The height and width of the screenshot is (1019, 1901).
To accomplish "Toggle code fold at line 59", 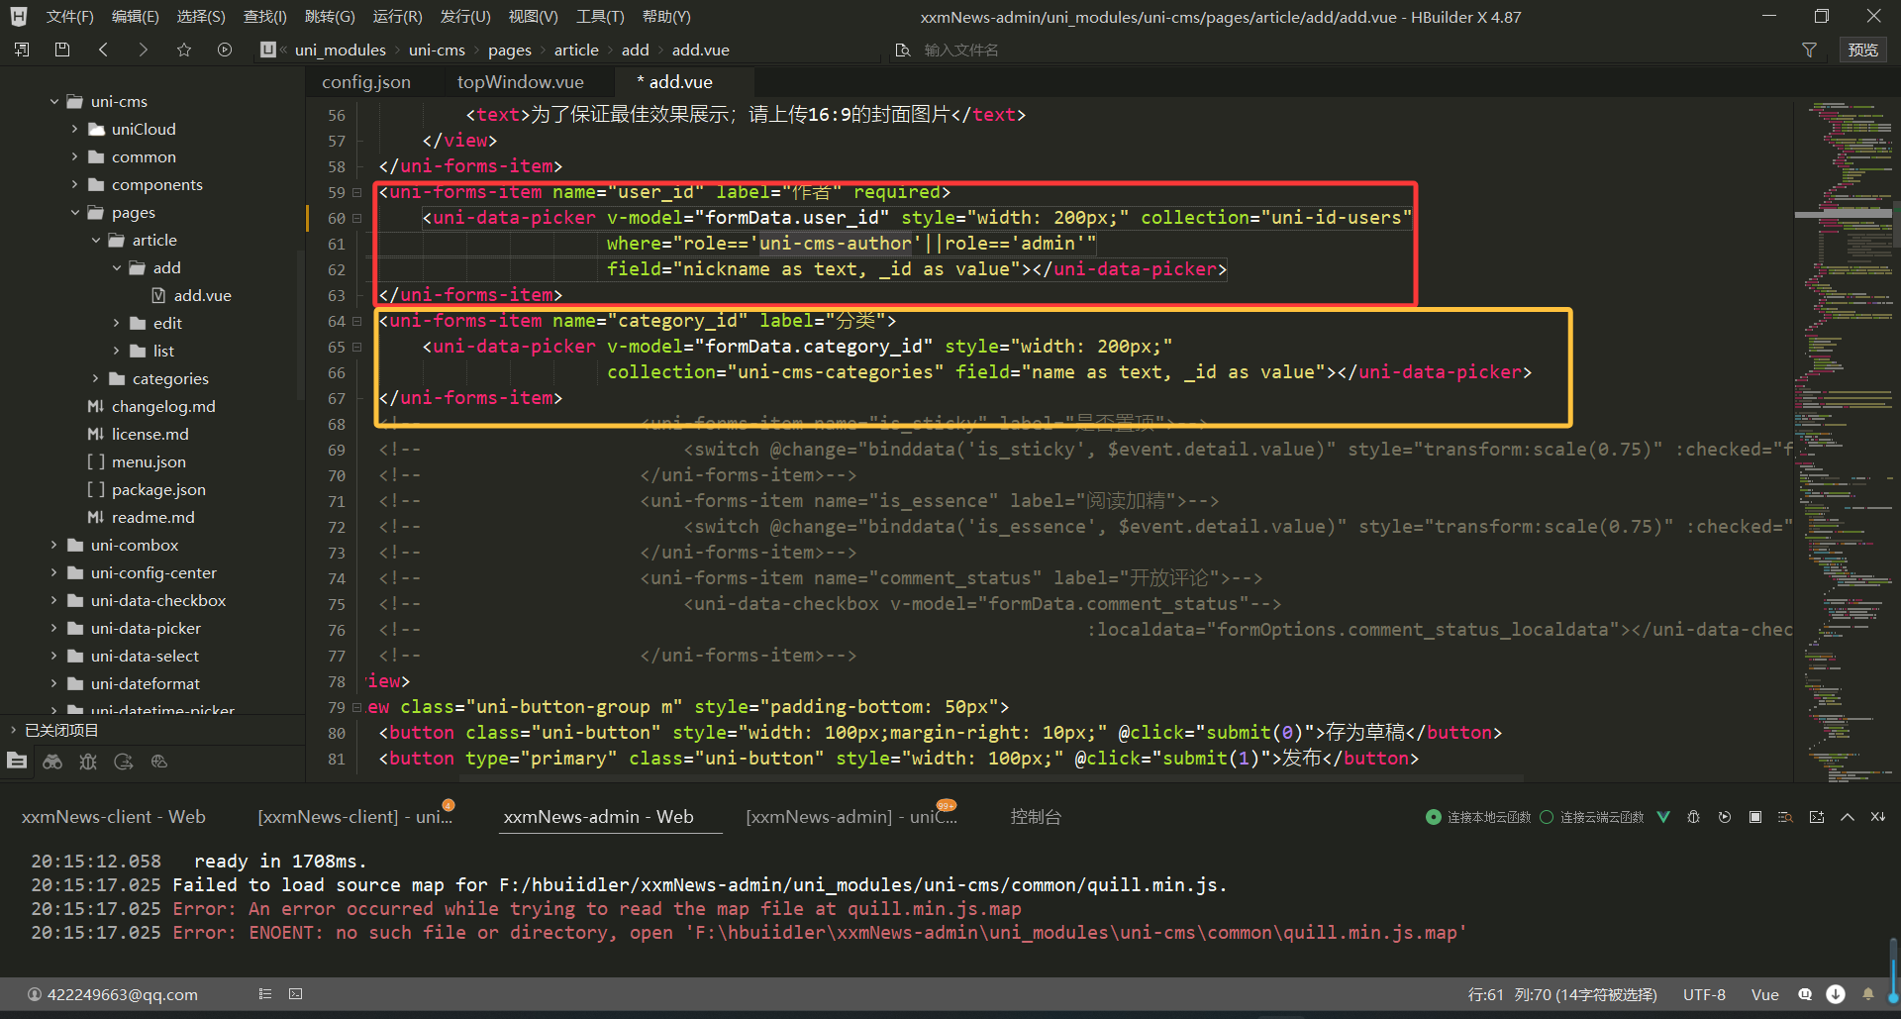I will (357, 192).
